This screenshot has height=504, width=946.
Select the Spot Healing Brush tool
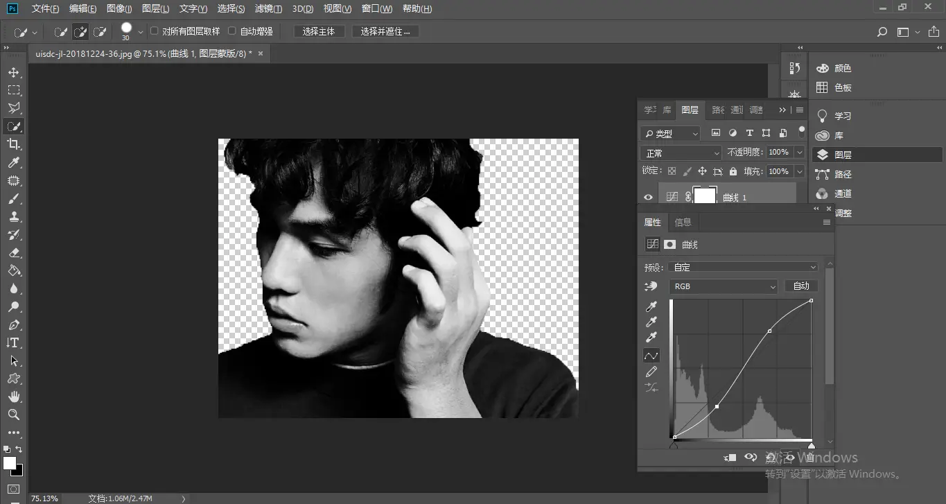14,180
